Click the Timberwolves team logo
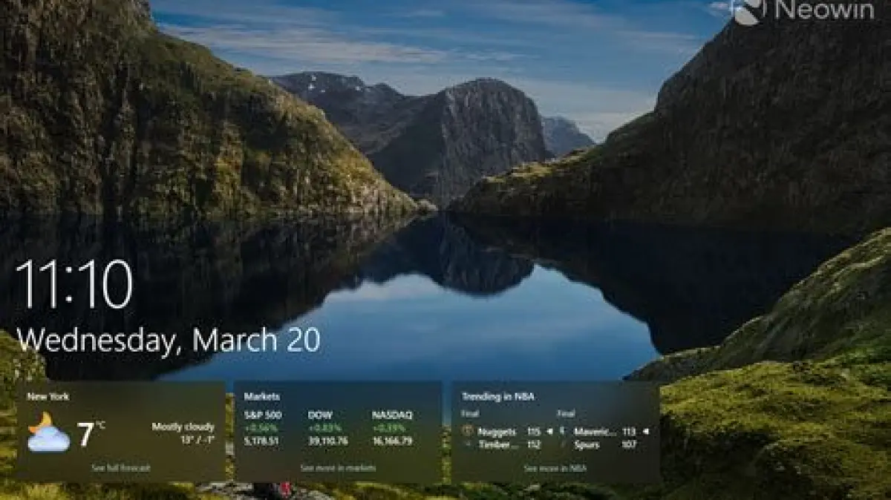 click(467, 444)
